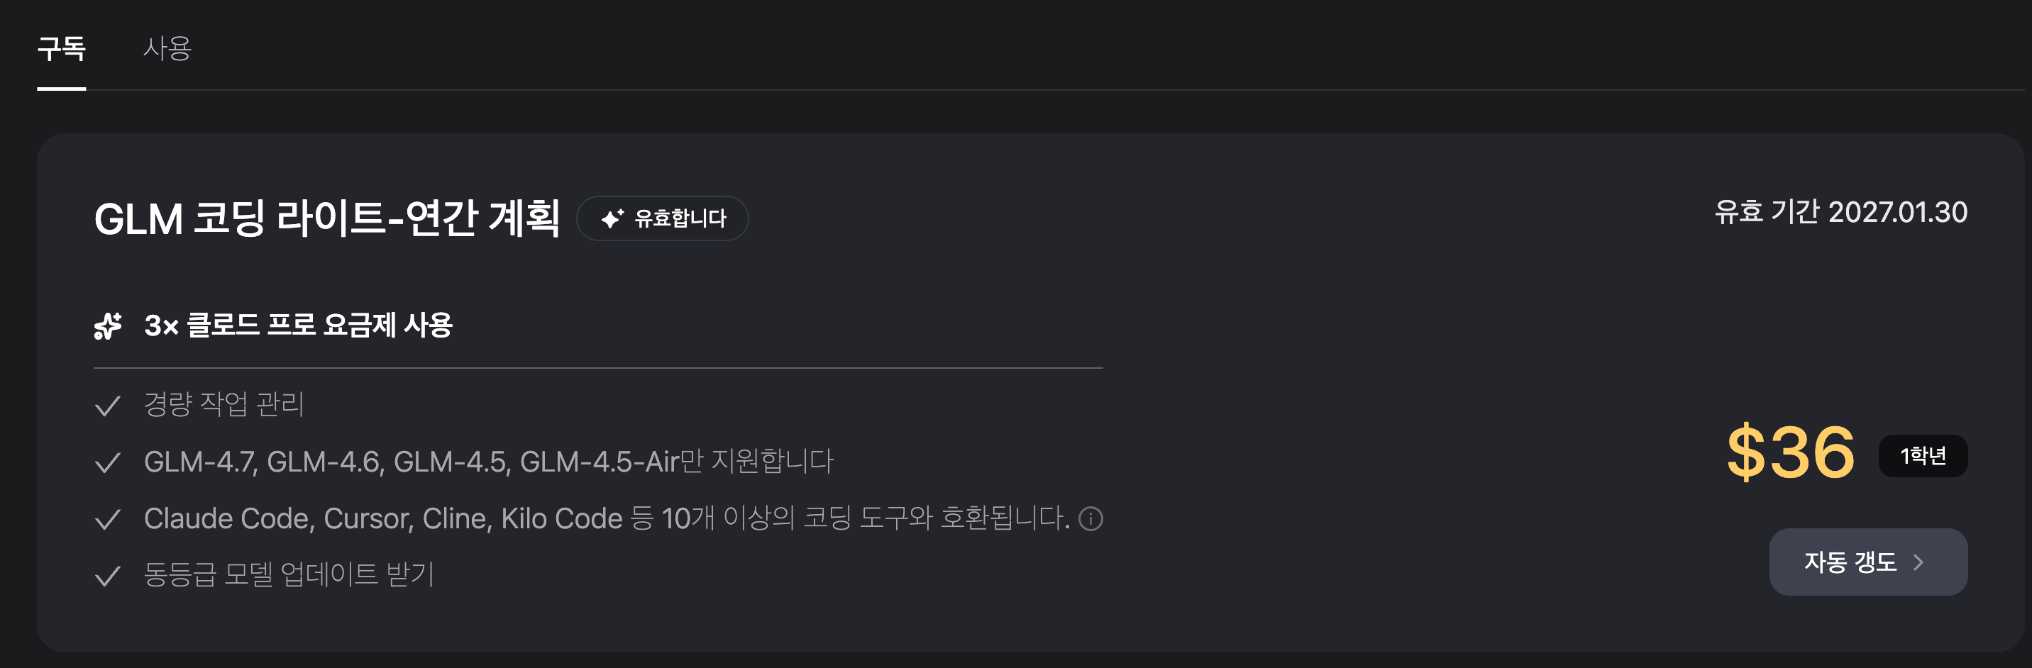Open the info icon after the coding tools line
2032x668 pixels.
click(1090, 518)
